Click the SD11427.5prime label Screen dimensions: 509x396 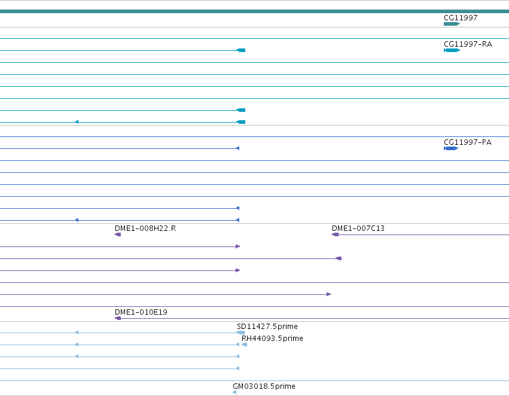point(267,326)
